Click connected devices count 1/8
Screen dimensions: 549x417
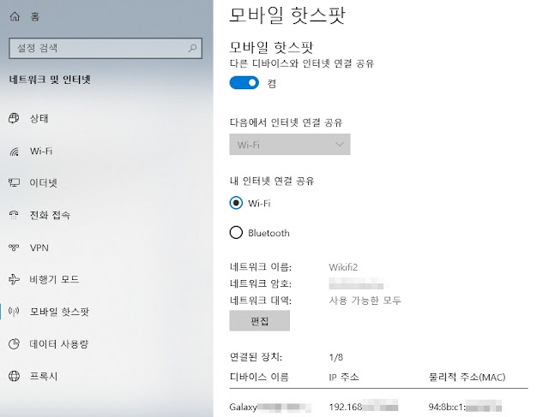tap(336, 357)
